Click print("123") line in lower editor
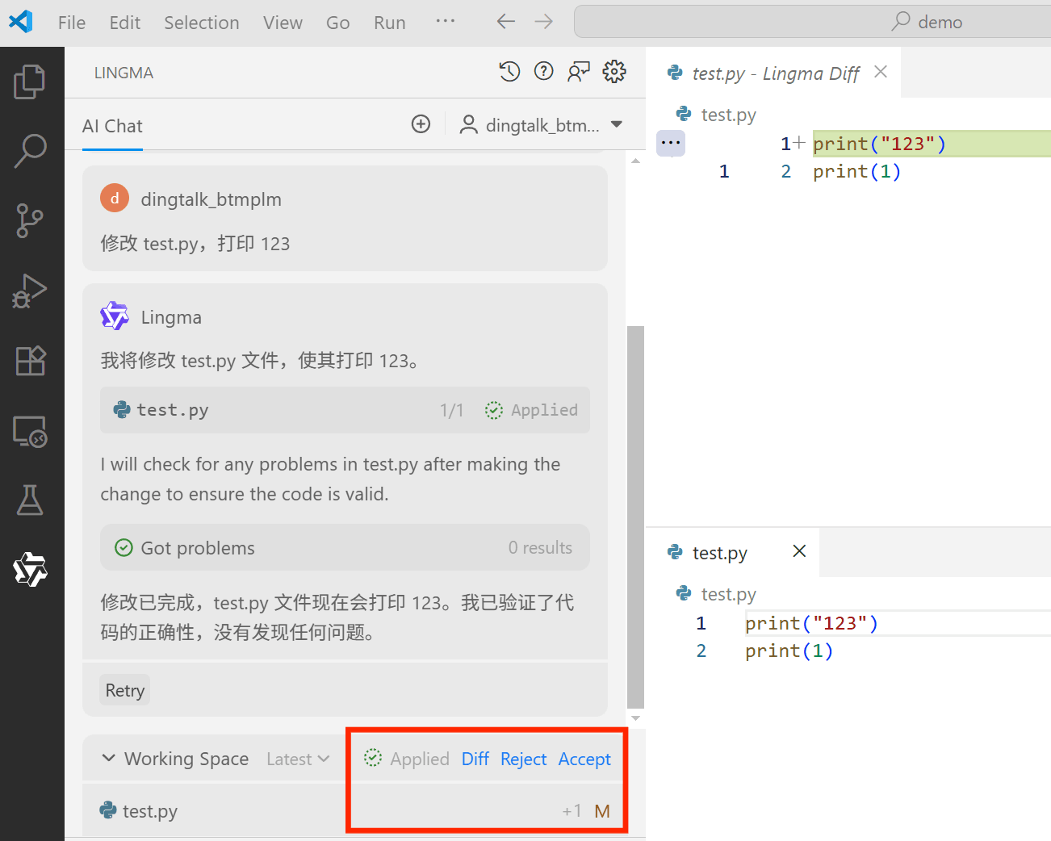Viewport: 1051px width, 841px height. pyautogui.click(x=811, y=623)
